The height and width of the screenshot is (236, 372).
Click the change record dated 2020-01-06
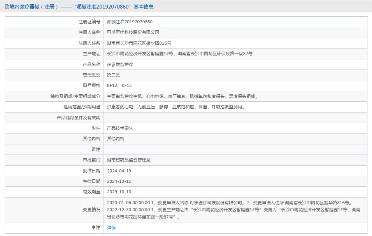coord(230,203)
